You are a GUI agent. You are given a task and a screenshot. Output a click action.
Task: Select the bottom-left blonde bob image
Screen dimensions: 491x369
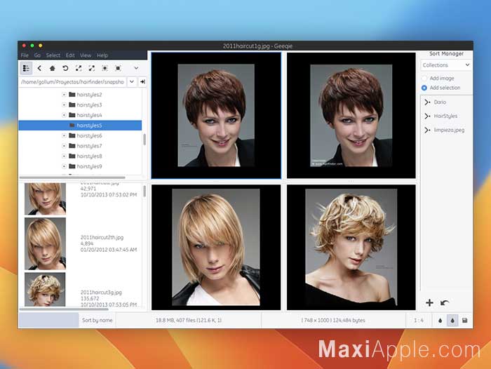pyautogui.click(x=216, y=248)
